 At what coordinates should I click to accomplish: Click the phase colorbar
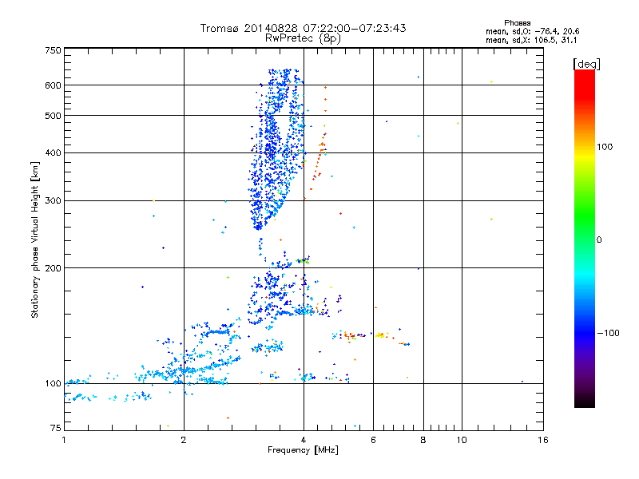[x=585, y=239]
